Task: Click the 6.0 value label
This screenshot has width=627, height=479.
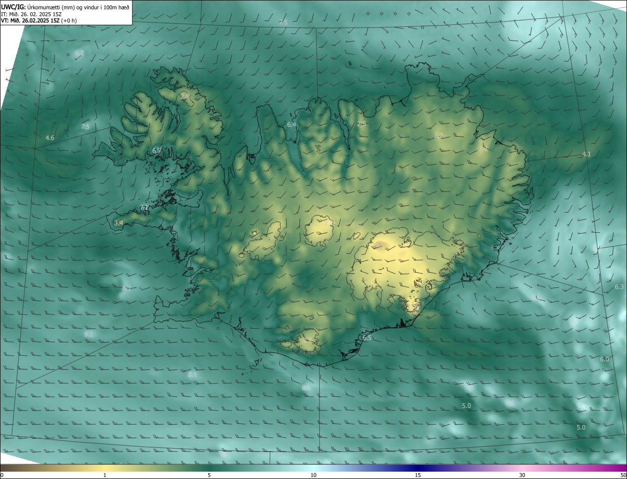Action: point(604,359)
